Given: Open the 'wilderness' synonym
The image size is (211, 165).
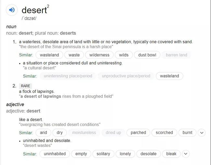Looking at the screenshot, I should point(99,55).
